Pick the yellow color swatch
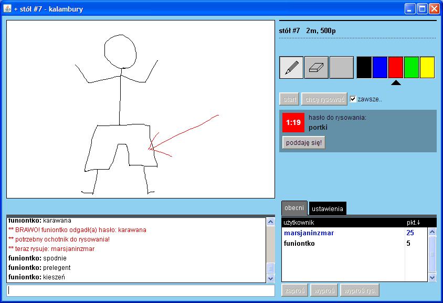 (427, 67)
